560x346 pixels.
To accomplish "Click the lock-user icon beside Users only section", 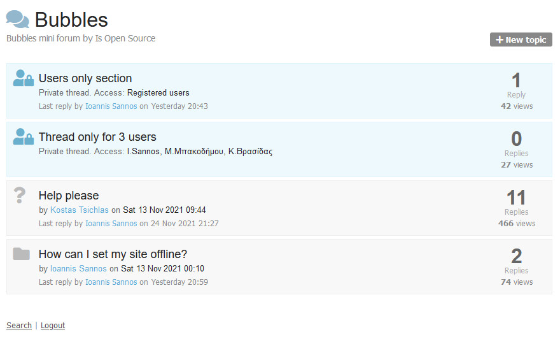I will click(23, 78).
